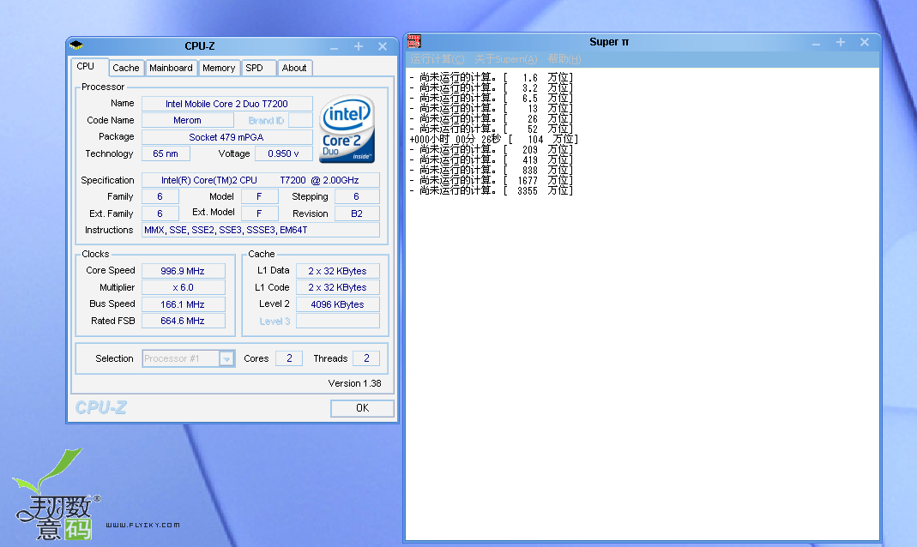Click the OK button in CPU-Z
Image resolution: width=917 pixels, height=547 pixels.
[x=362, y=408]
